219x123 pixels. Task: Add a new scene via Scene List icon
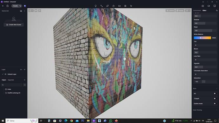point(21,11)
